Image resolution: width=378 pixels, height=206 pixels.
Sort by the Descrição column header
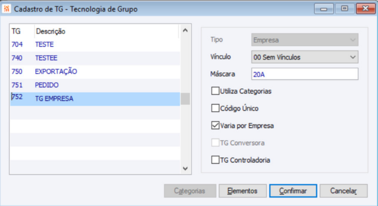coord(105,32)
